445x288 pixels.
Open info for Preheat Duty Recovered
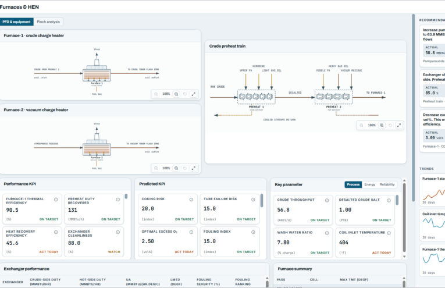click(118, 200)
